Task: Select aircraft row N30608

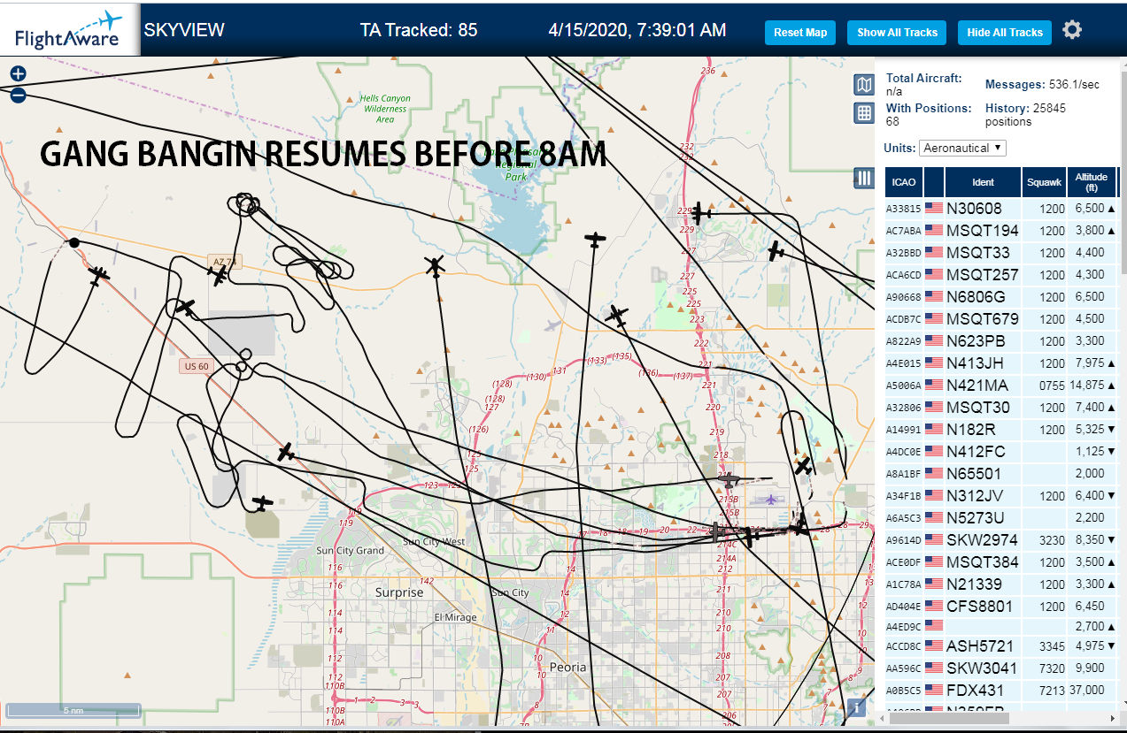Action: click(1000, 209)
